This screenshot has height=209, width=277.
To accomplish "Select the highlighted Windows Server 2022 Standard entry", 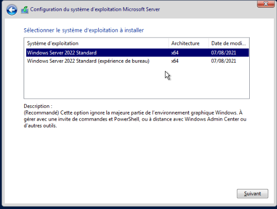I will (x=137, y=52).
